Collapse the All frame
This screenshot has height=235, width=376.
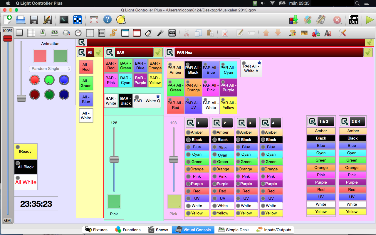[82, 52]
